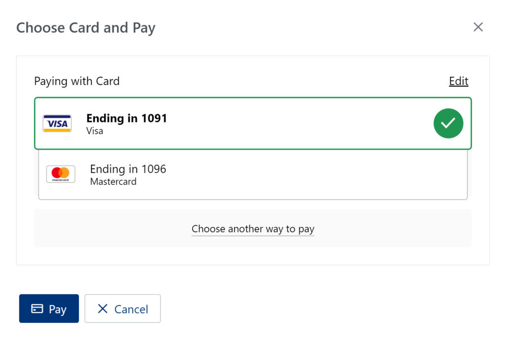Click the bold "Ending in 1091" text

point(127,118)
